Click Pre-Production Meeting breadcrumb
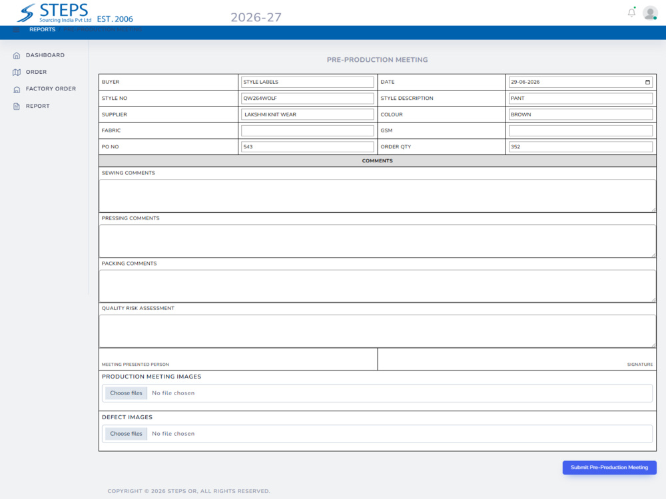Viewport: 666px width, 499px height. point(103,29)
